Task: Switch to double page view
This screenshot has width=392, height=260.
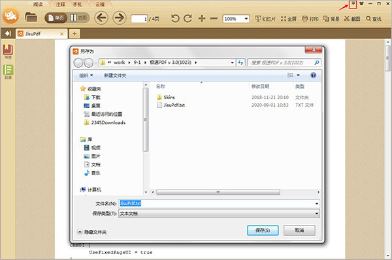Action: [78, 18]
